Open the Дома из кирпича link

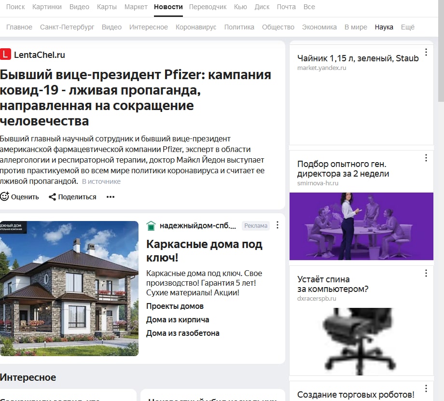pyautogui.click(x=178, y=320)
